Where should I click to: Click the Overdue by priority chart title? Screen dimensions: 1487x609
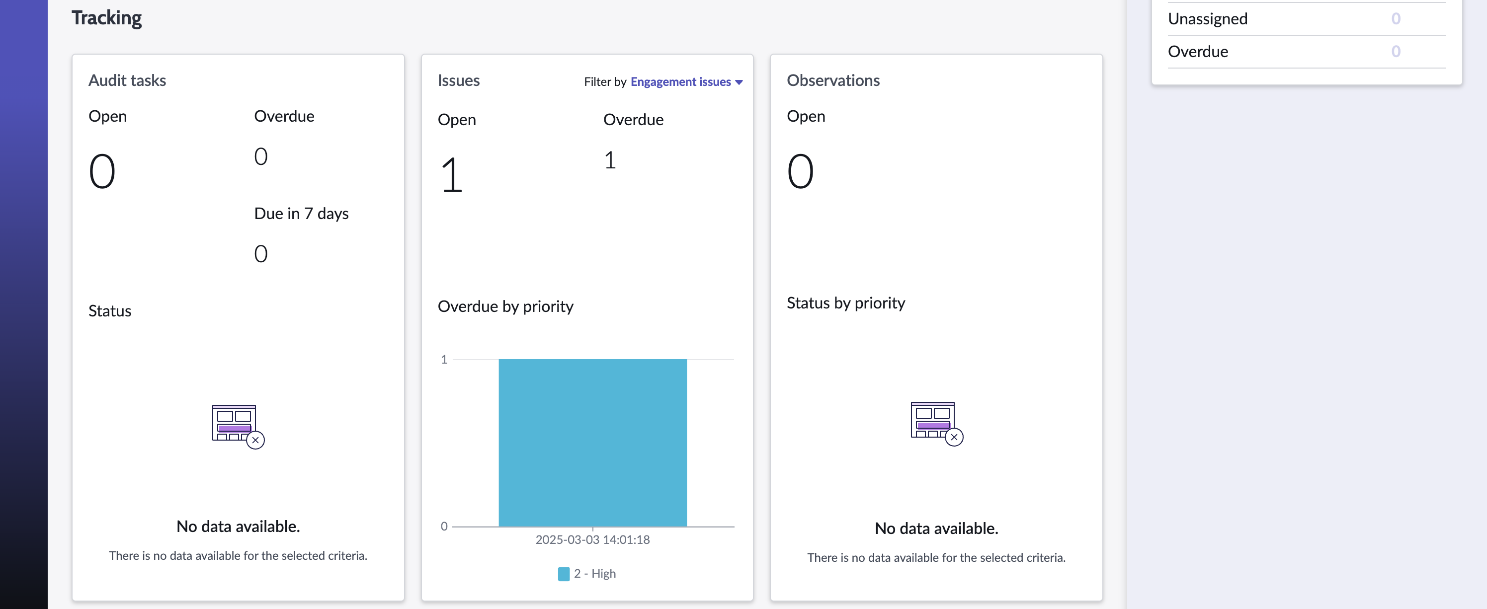505,306
